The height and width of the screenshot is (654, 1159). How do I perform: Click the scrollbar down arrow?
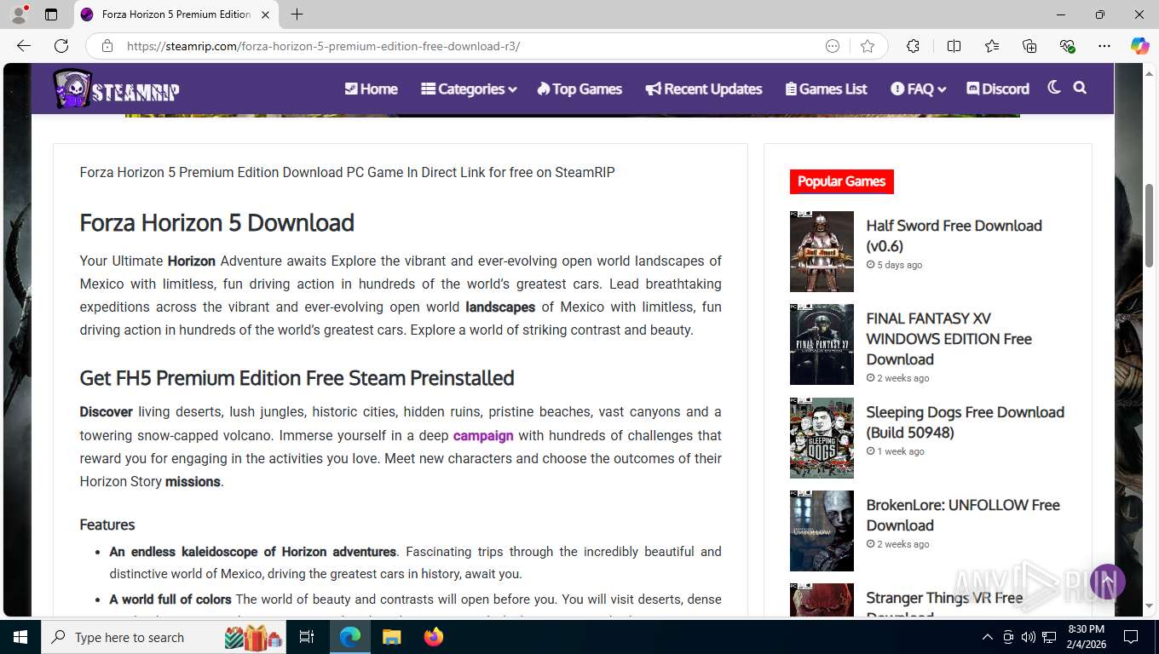pyautogui.click(x=1150, y=606)
